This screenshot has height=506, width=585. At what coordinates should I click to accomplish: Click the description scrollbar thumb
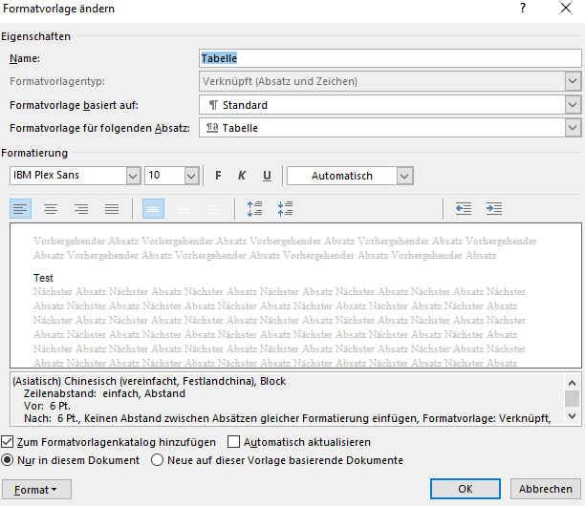coord(572,399)
